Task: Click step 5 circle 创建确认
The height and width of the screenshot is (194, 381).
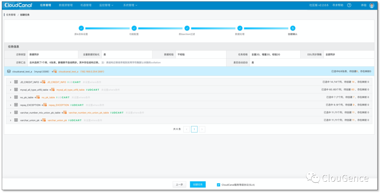Action: 292,28
